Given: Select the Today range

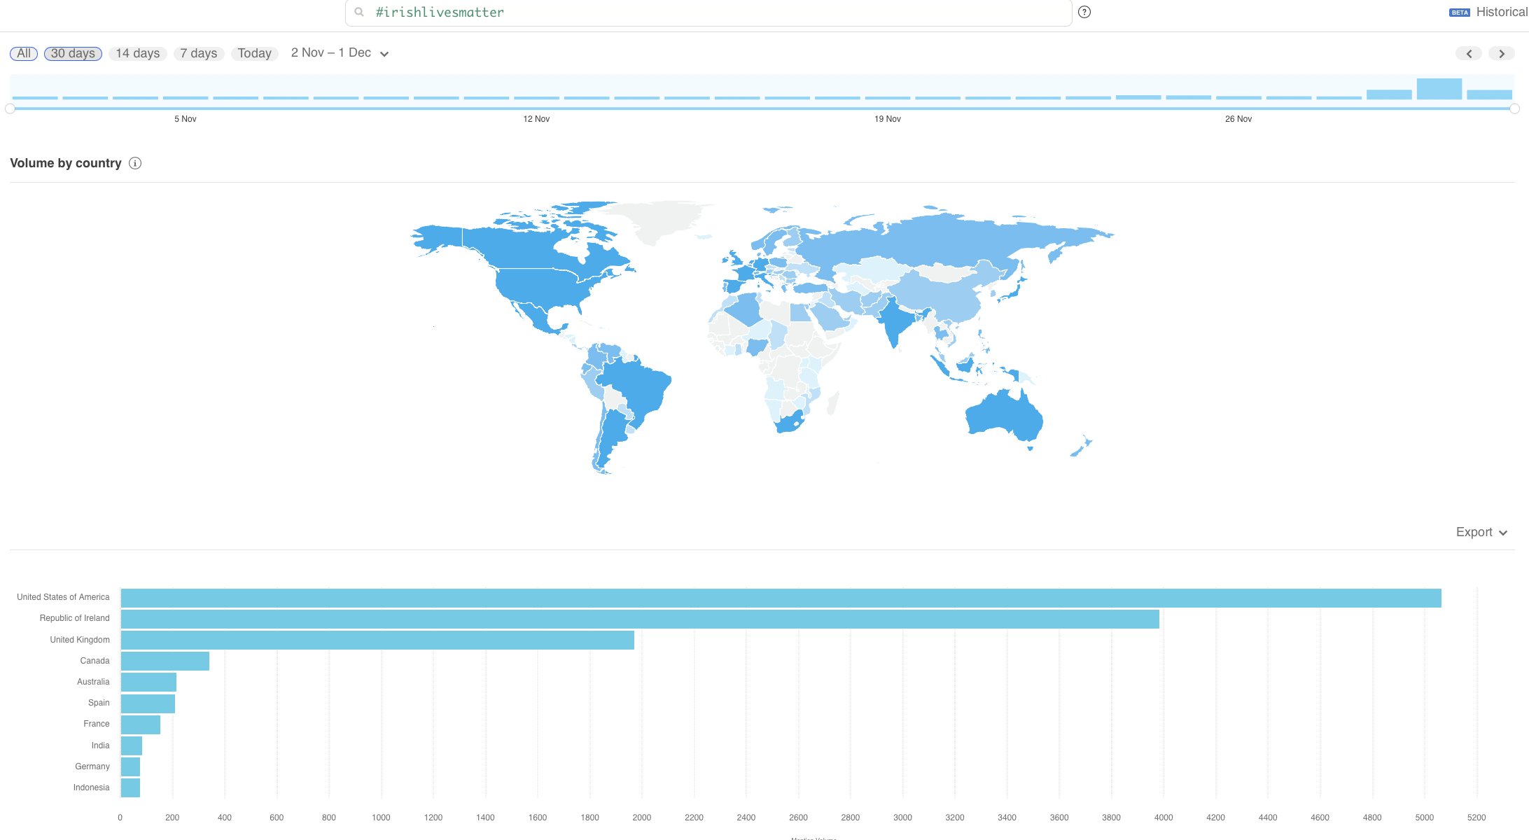Looking at the screenshot, I should 255,53.
